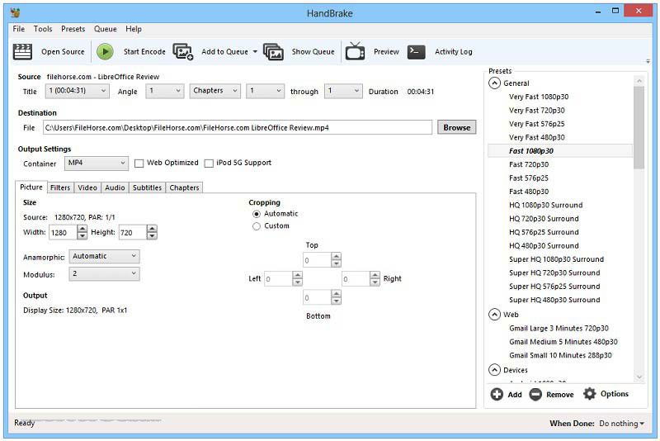Click the Add preset plus icon
Screen dimensions: 660x441
click(497, 395)
